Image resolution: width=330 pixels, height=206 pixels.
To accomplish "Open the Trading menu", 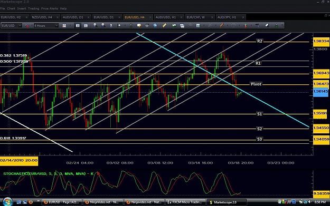I will (33, 8).
